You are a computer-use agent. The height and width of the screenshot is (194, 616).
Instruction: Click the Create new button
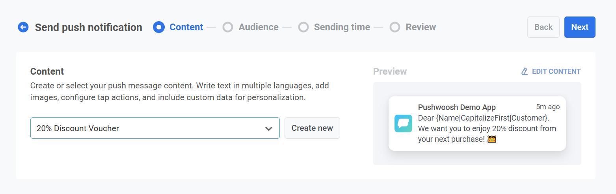[x=312, y=128]
